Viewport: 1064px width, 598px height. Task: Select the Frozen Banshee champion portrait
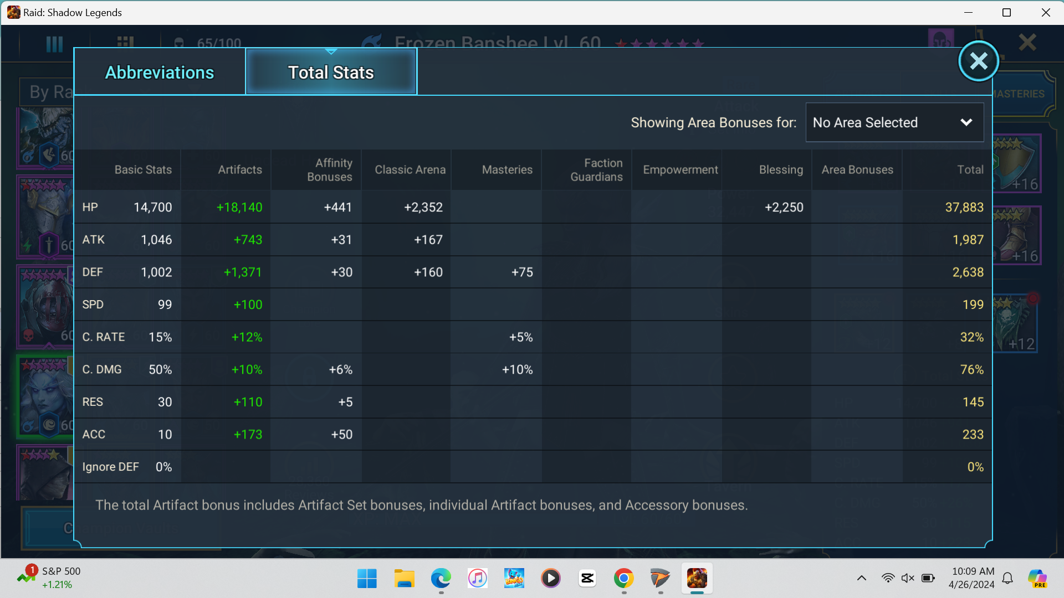47,395
